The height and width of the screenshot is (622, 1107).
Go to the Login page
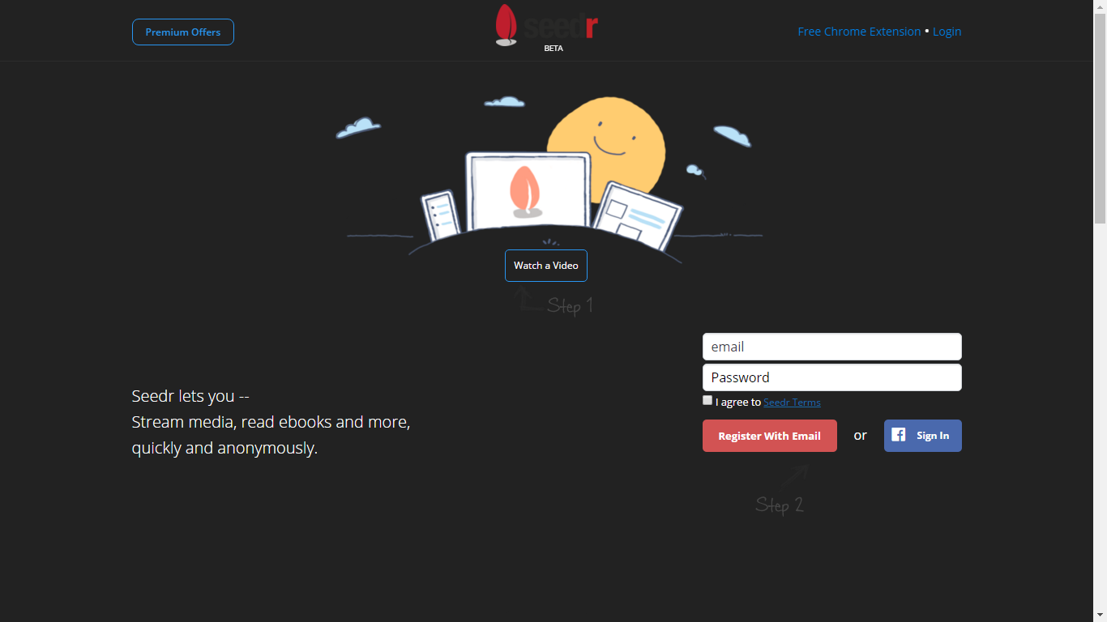tap(947, 32)
